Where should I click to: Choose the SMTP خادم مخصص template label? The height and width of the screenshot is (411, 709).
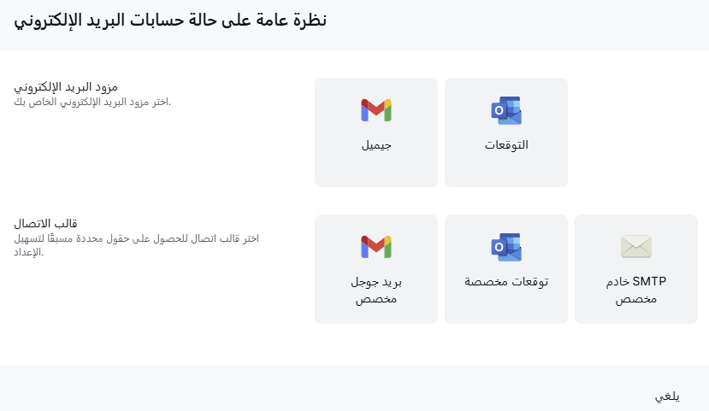coord(636,291)
